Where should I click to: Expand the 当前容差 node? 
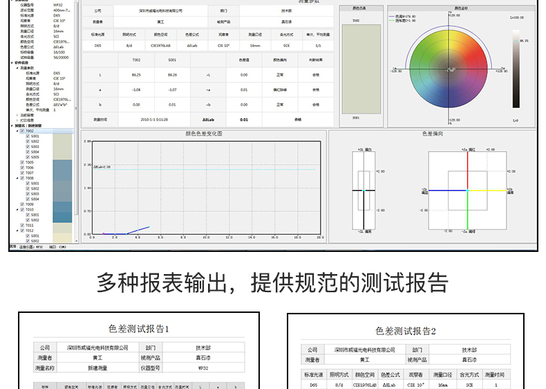coord(17,115)
